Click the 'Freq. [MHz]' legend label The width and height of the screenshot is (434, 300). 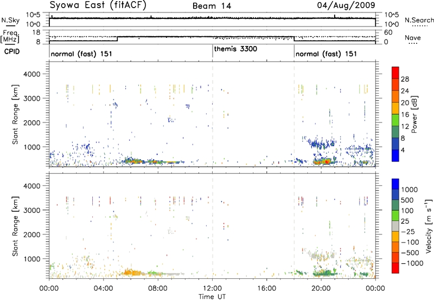coord(10,36)
